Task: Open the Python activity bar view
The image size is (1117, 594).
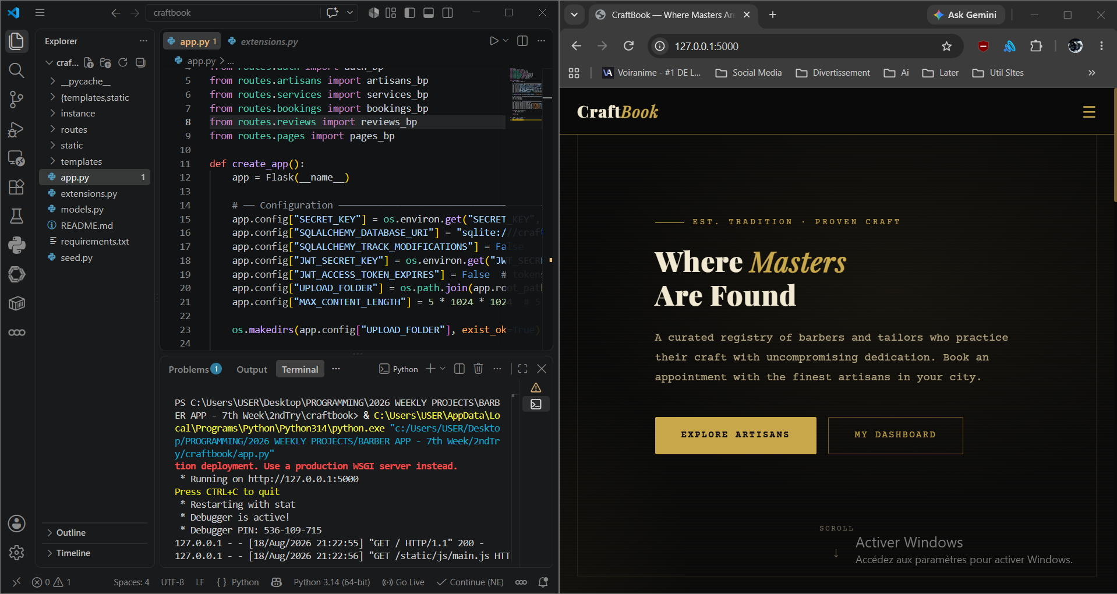Action: [16, 245]
